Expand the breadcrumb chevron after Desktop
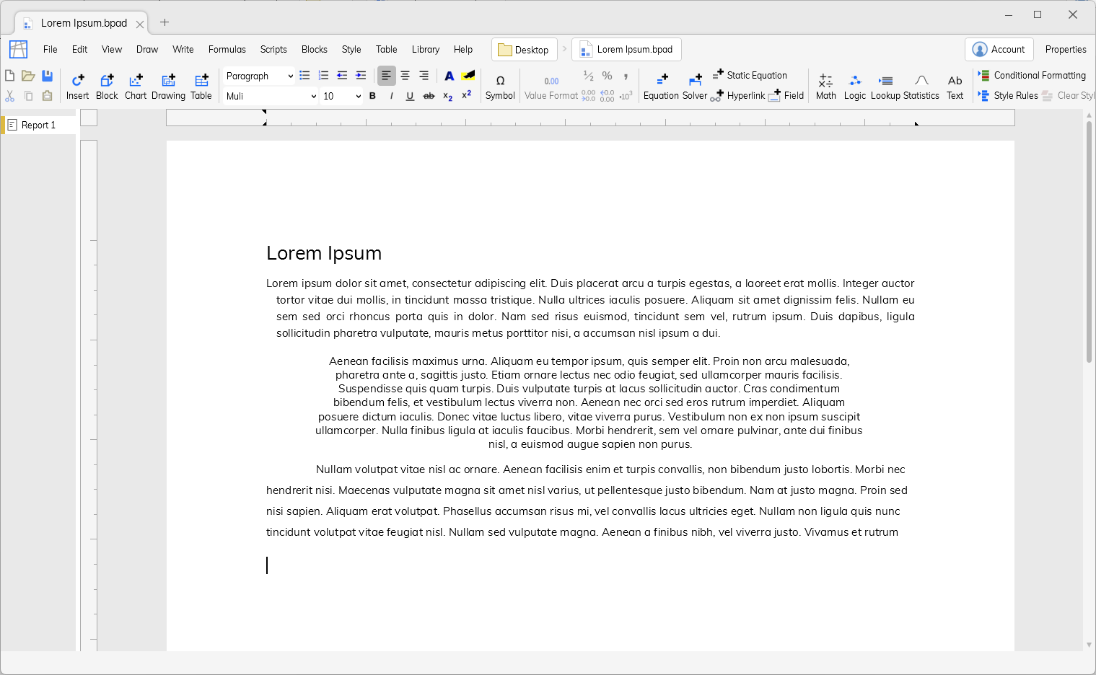This screenshot has height=675, width=1096. (565, 49)
